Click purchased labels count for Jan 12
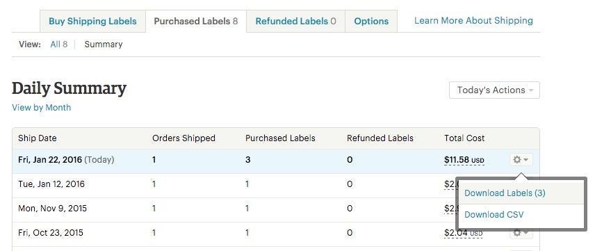595x251 pixels. [247, 184]
